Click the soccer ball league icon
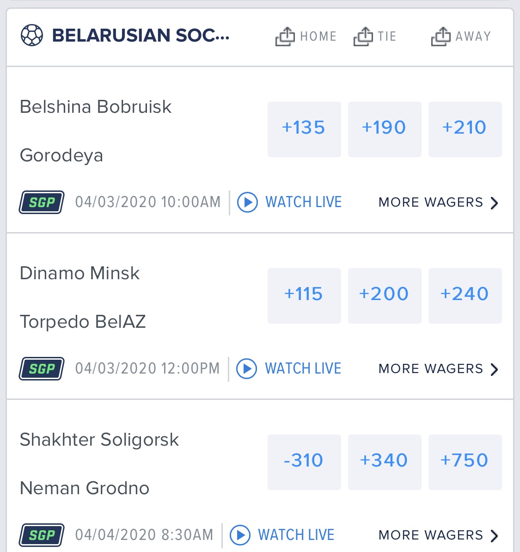The image size is (520, 552). pos(32,36)
